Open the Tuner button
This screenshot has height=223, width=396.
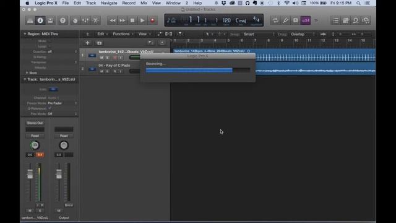[x=285, y=20]
